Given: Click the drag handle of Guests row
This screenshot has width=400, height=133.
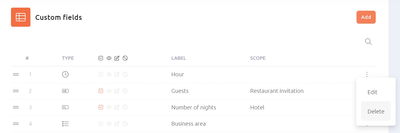Looking at the screenshot, I should (16, 91).
